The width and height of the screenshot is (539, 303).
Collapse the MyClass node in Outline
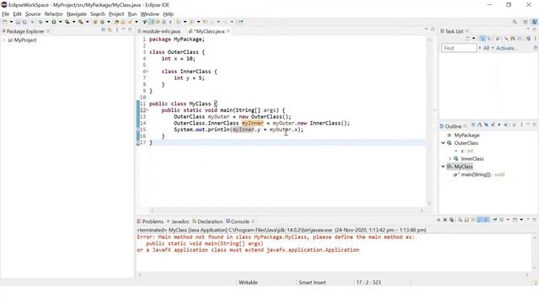[x=443, y=167]
